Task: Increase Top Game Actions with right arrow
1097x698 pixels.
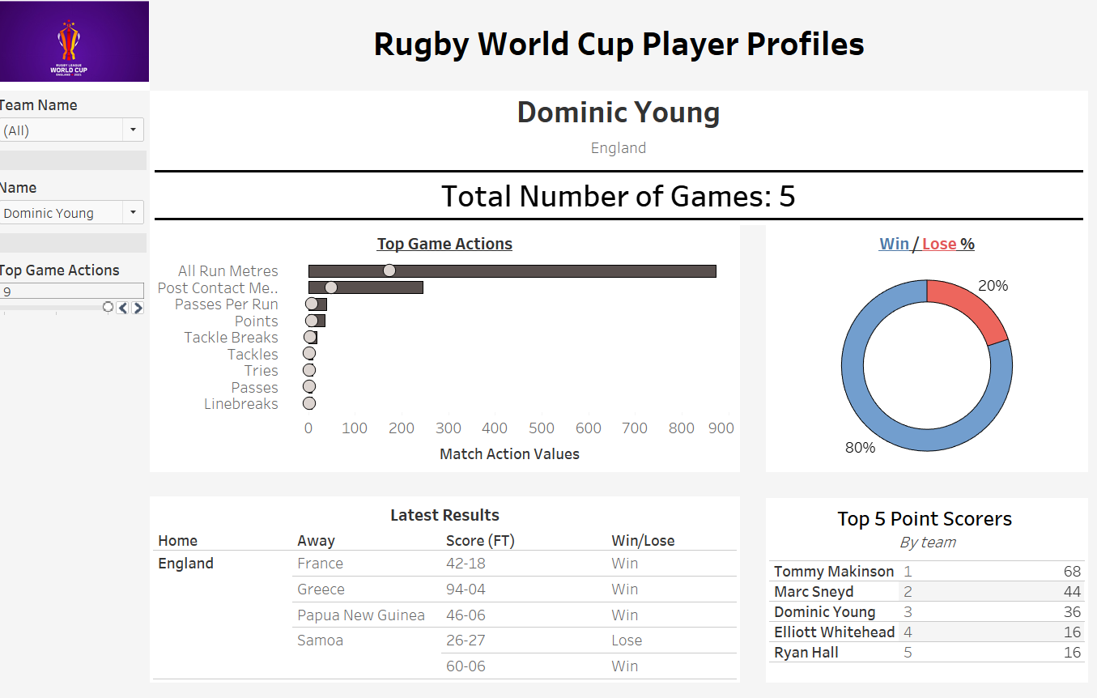Action: tap(138, 308)
